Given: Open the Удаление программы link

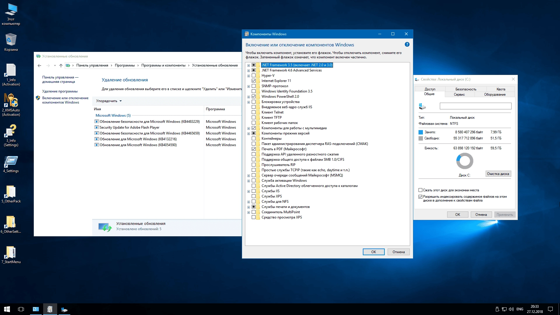Looking at the screenshot, I should pos(60,91).
